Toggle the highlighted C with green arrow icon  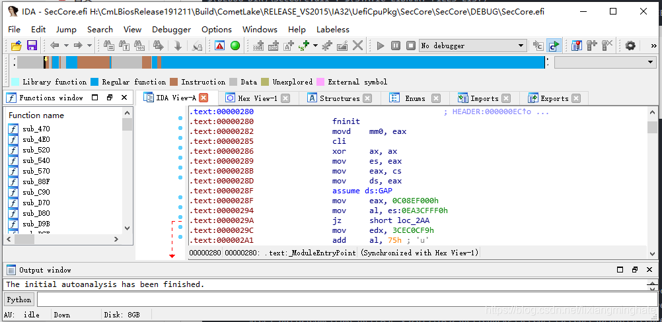[x=554, y=46]
